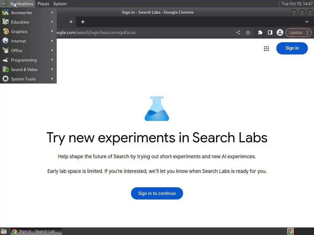Open the Accessories submenu
Image resolution: width=314 pixels, height=235 pixels.
(x=28, y=12)
